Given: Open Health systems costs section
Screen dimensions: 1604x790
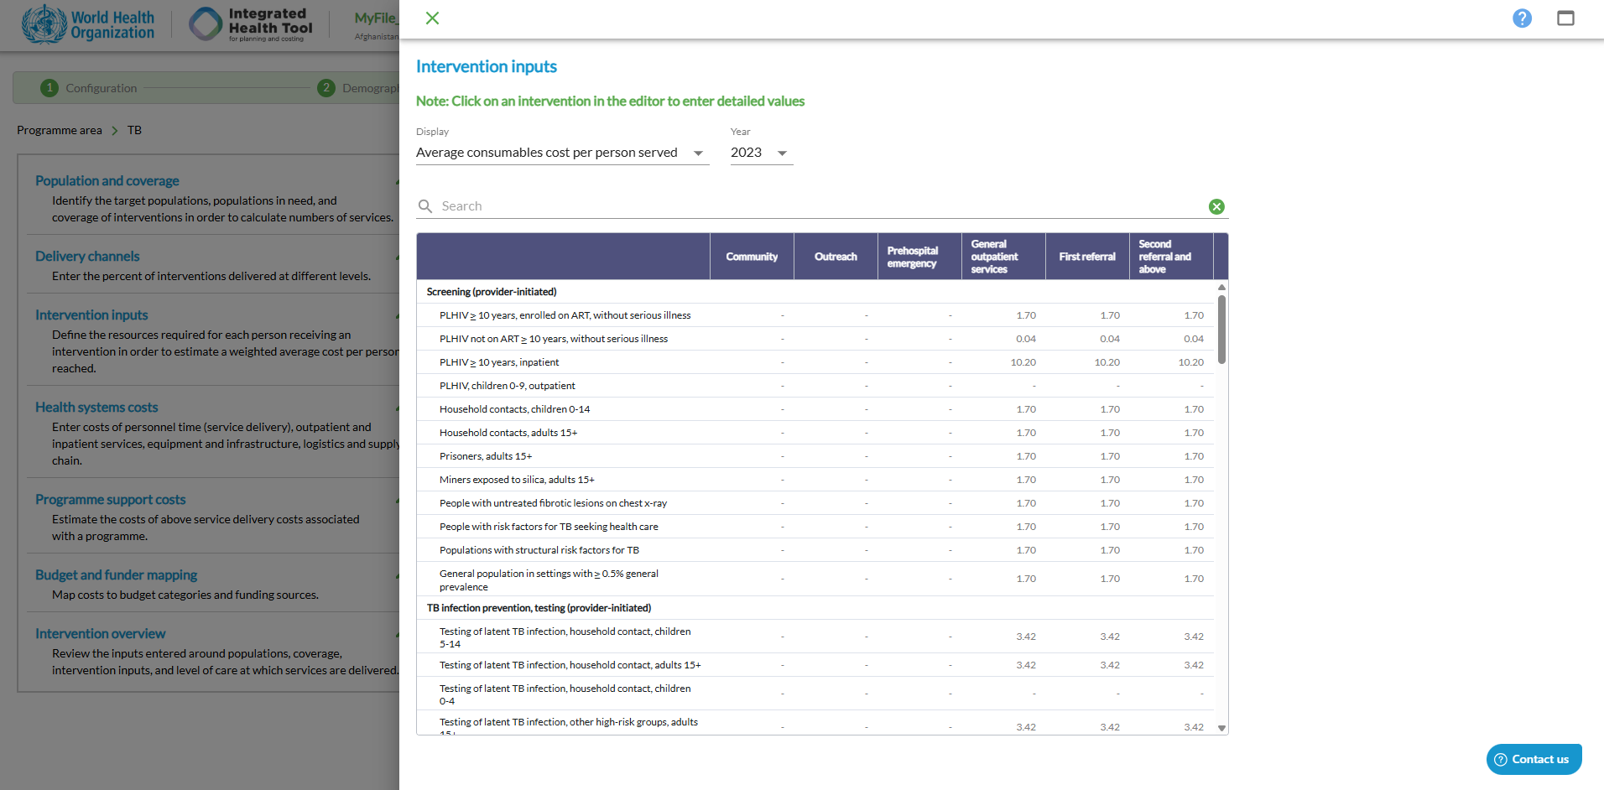Looking at the screenshot, I should [x=96, y=407].
